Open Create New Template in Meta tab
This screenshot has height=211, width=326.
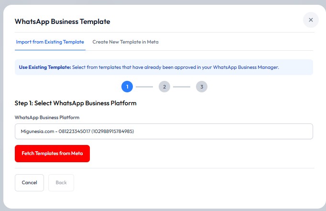tap(125, 42)
